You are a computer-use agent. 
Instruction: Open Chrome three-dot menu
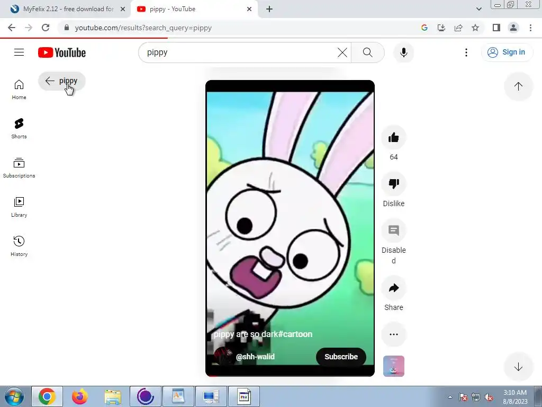(530, 28)
